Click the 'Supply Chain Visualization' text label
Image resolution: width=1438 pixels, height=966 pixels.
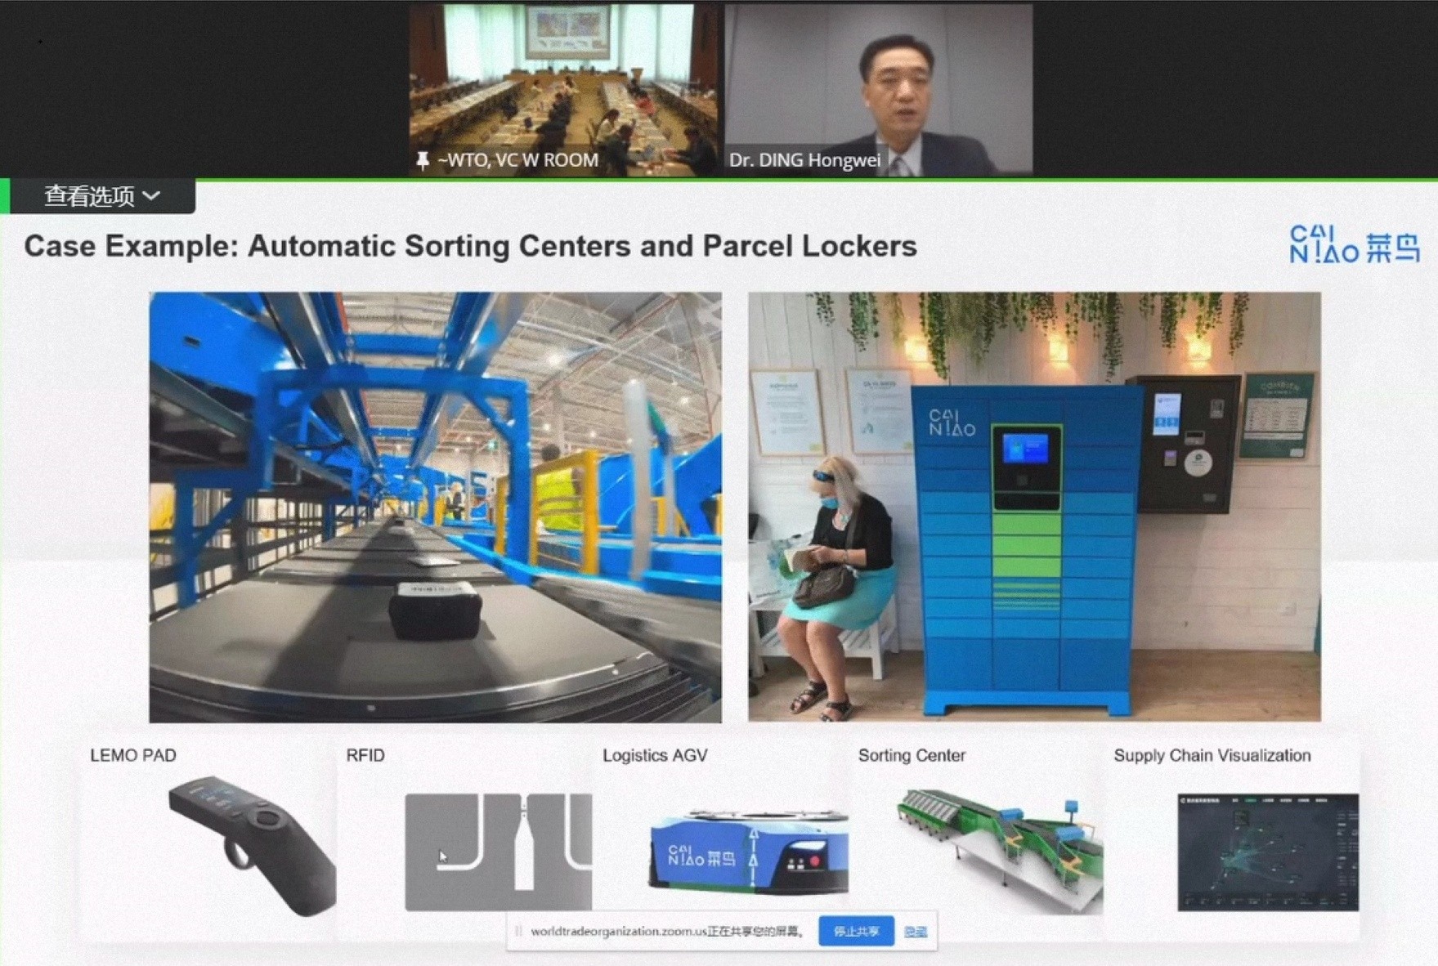(x=1212, y=755)
